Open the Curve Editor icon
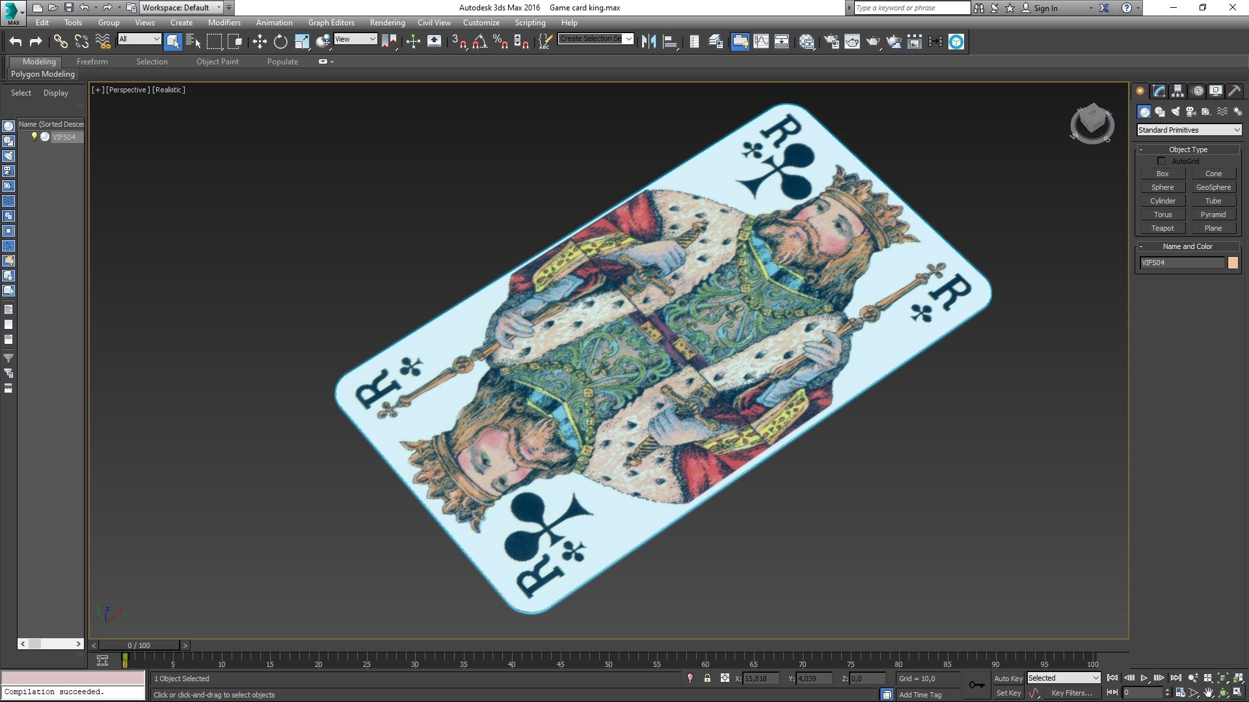The image size is (1249, 702). coord(761,42)
